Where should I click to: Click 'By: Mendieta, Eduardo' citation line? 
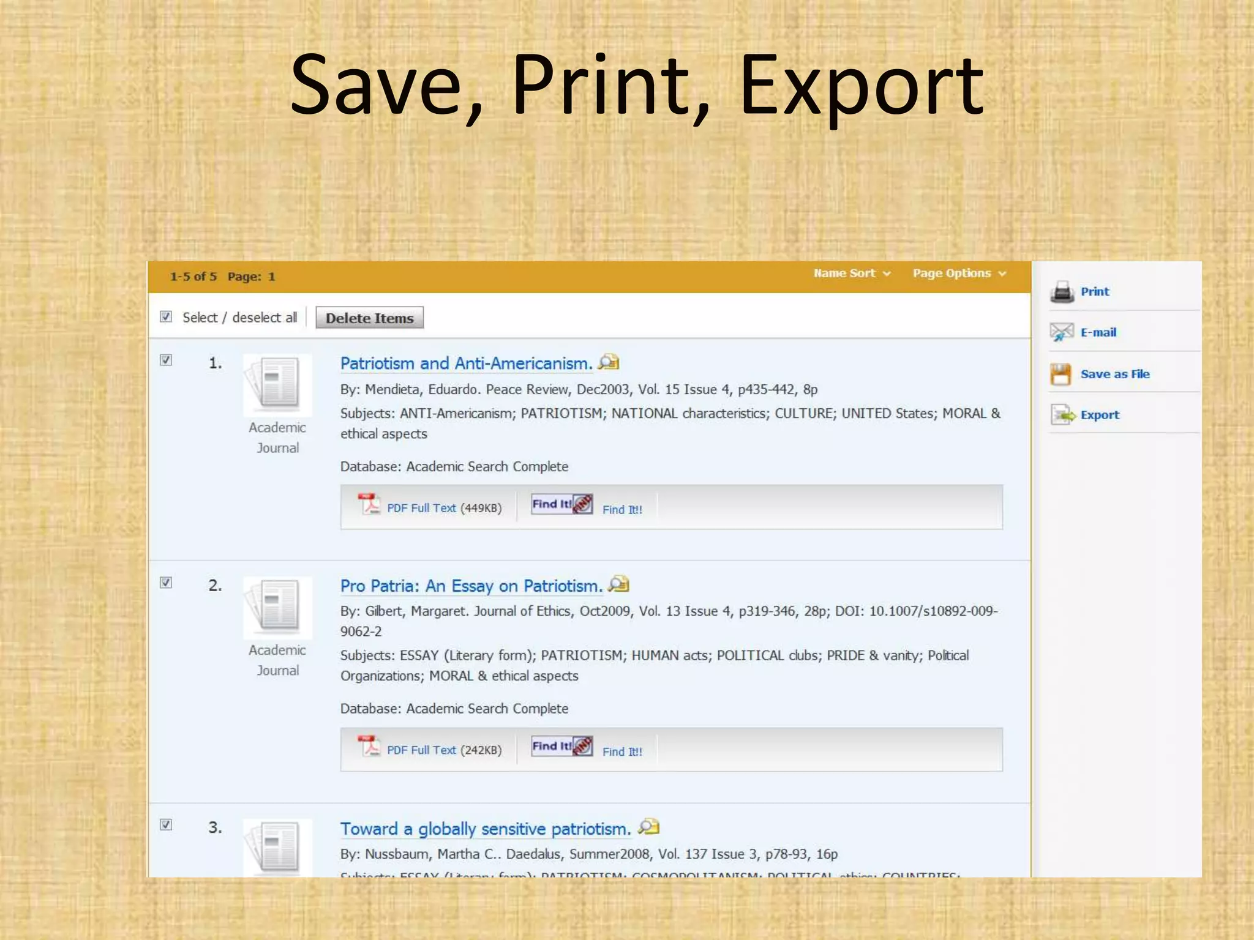click(579, 390)
